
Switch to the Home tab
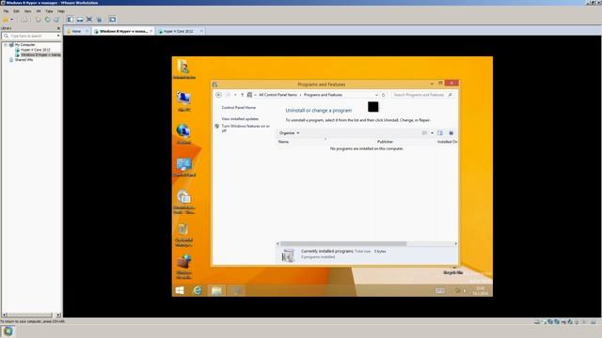click(x=77, y=31)
